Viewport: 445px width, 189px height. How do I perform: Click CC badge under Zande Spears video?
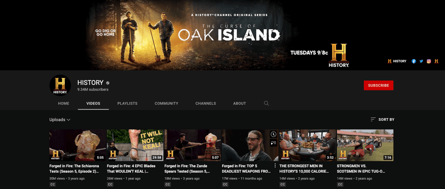pos(168,184)
